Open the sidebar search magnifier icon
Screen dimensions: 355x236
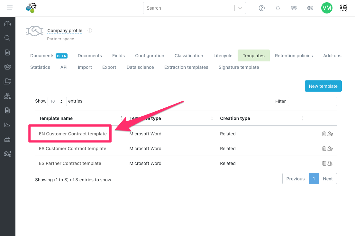tap(7, 38)
